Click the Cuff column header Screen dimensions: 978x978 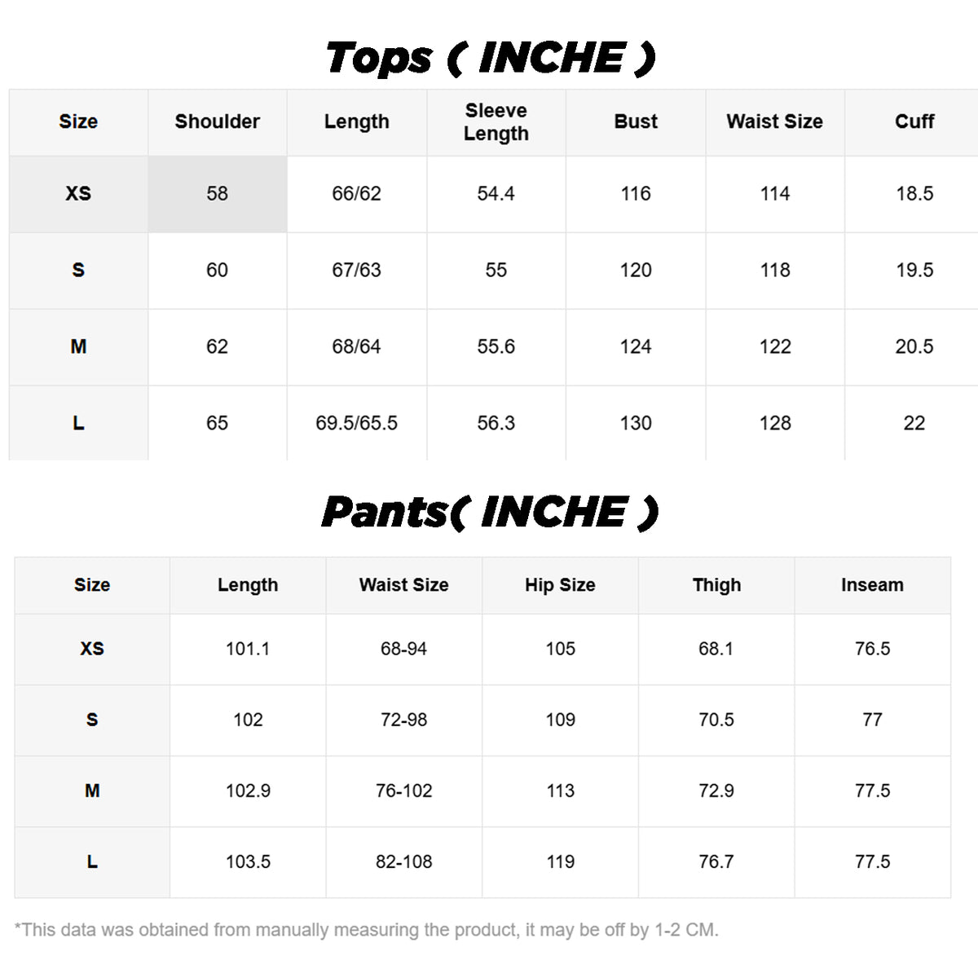[914, 121]
